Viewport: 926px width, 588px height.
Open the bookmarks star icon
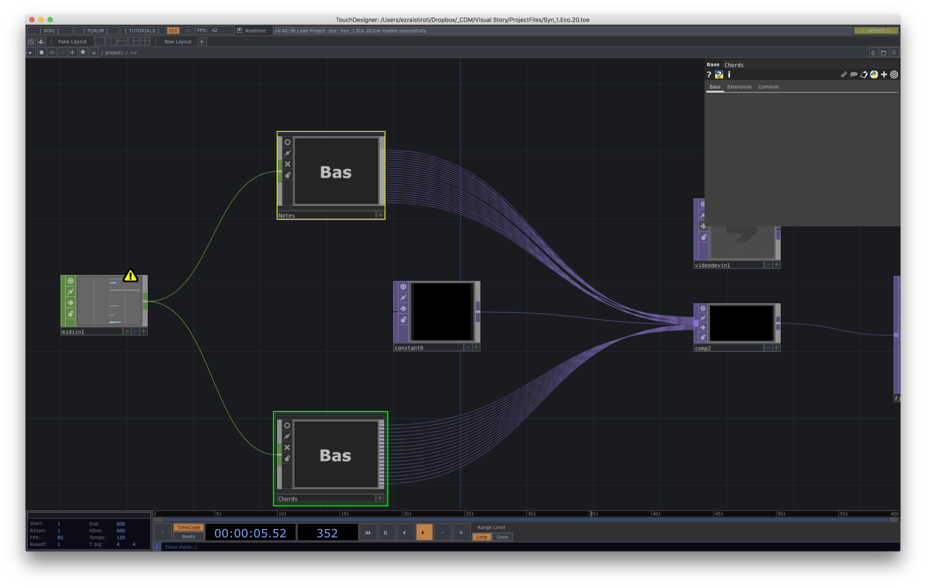83,52
